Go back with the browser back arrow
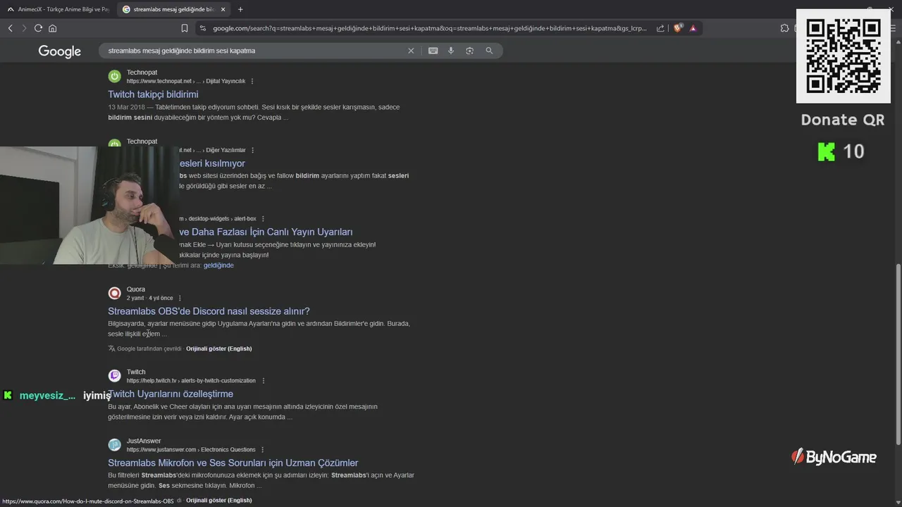 (x=10, y=28)
